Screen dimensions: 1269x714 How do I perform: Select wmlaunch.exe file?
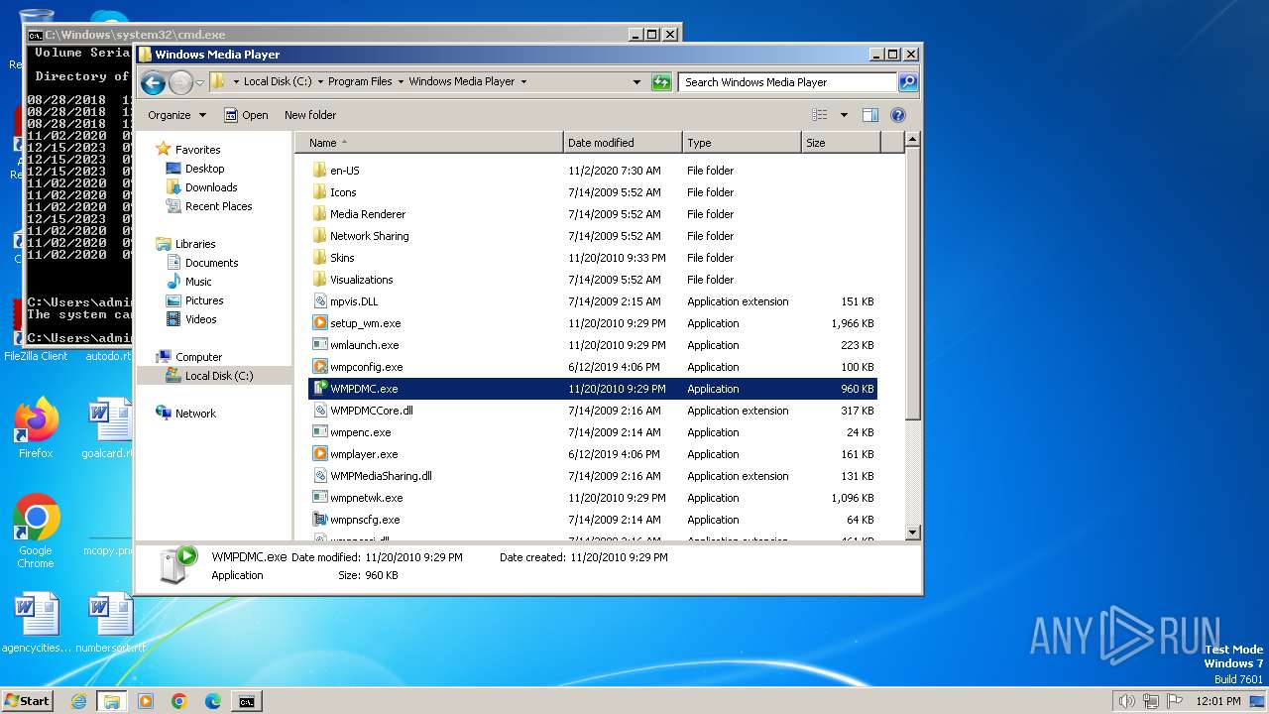coord(593,345)
